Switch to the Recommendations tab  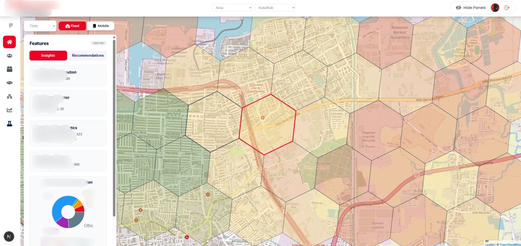tap(88, 55)
